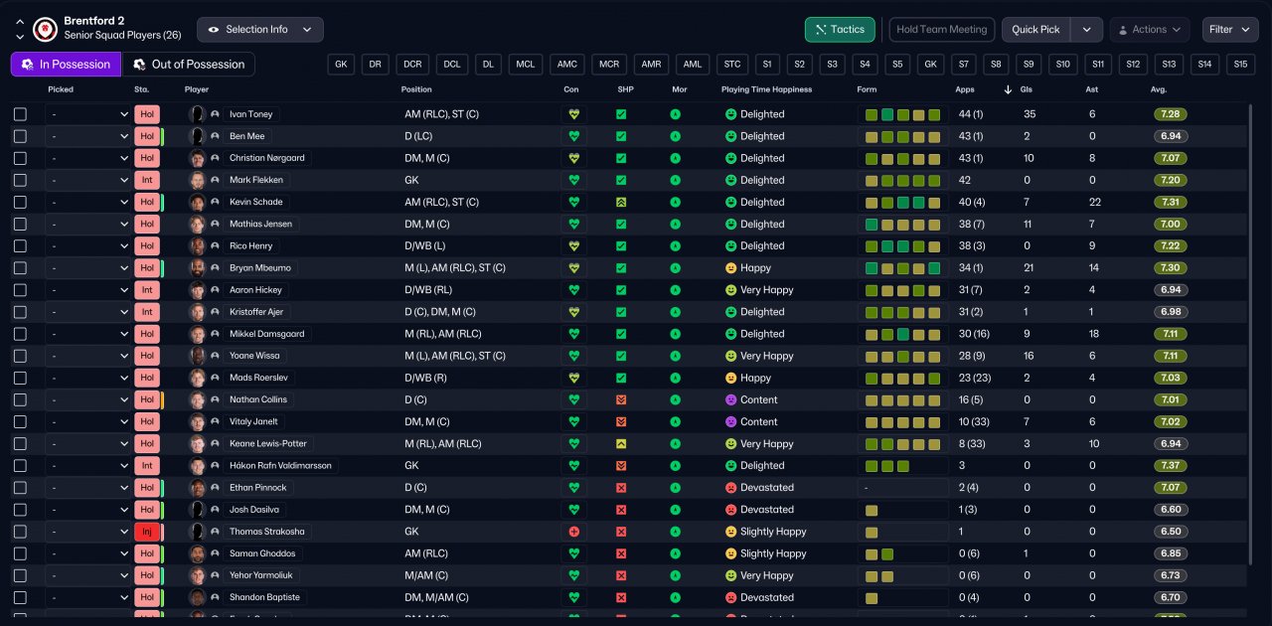Select the DCR position slot
1272x626 pixels.
[x=412, y=64]
